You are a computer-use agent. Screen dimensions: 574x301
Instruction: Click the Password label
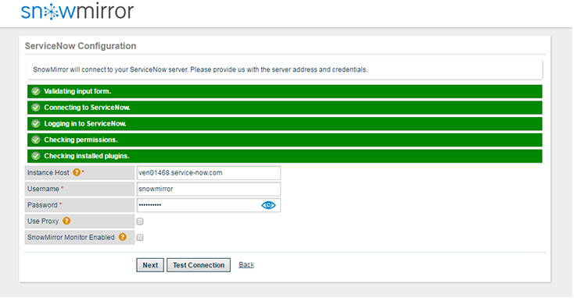42,205
